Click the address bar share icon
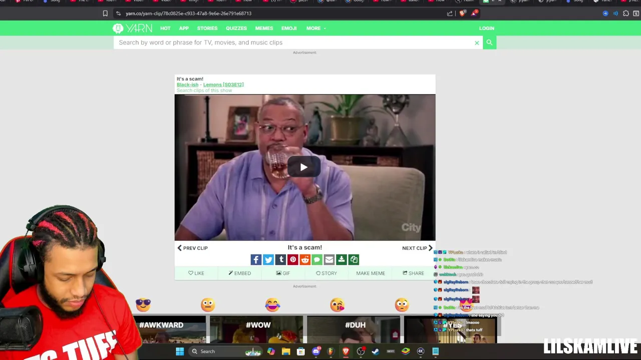Screen dimensions: 641x360 [450, 13]
